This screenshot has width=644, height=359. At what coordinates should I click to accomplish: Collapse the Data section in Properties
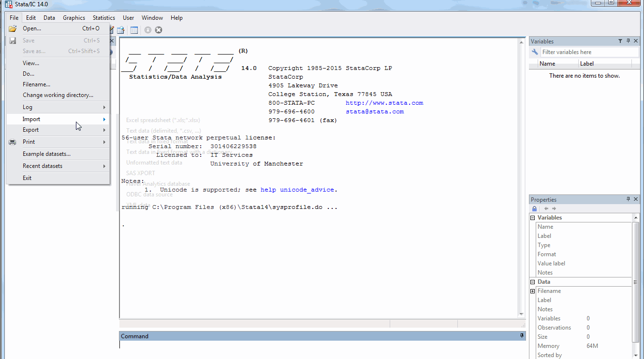pos(532,282)
